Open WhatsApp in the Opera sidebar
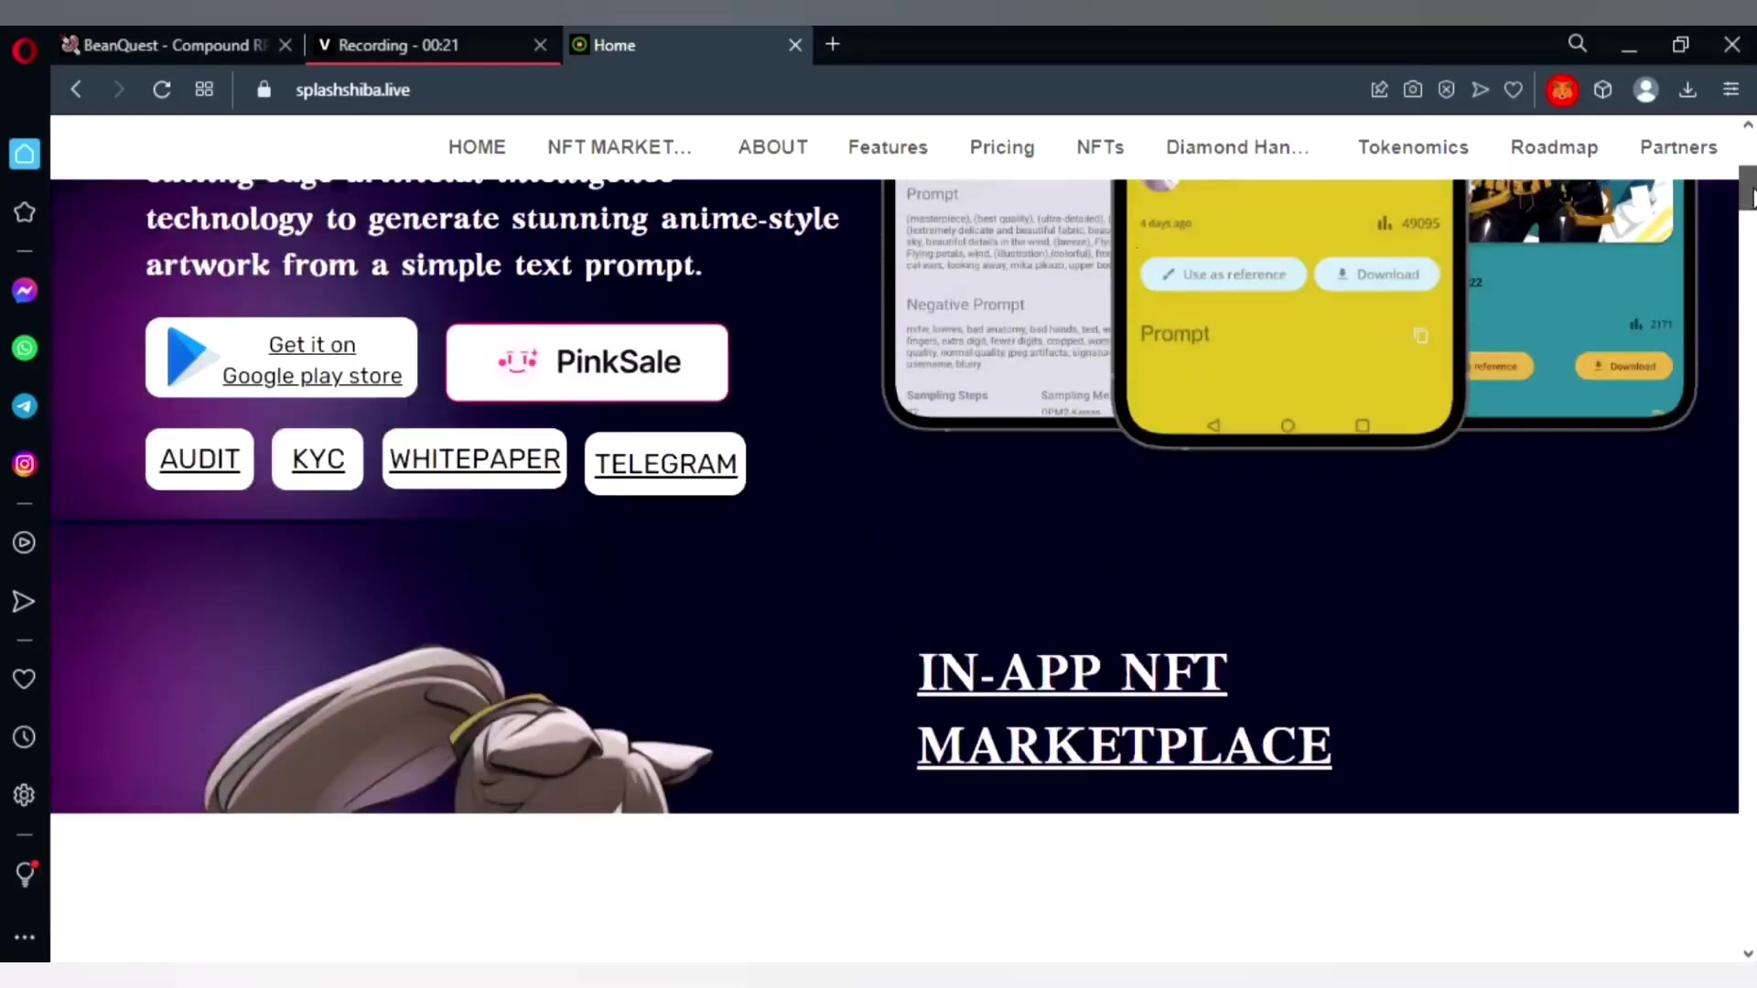1757x988 pixels. [x=25, y=349]
